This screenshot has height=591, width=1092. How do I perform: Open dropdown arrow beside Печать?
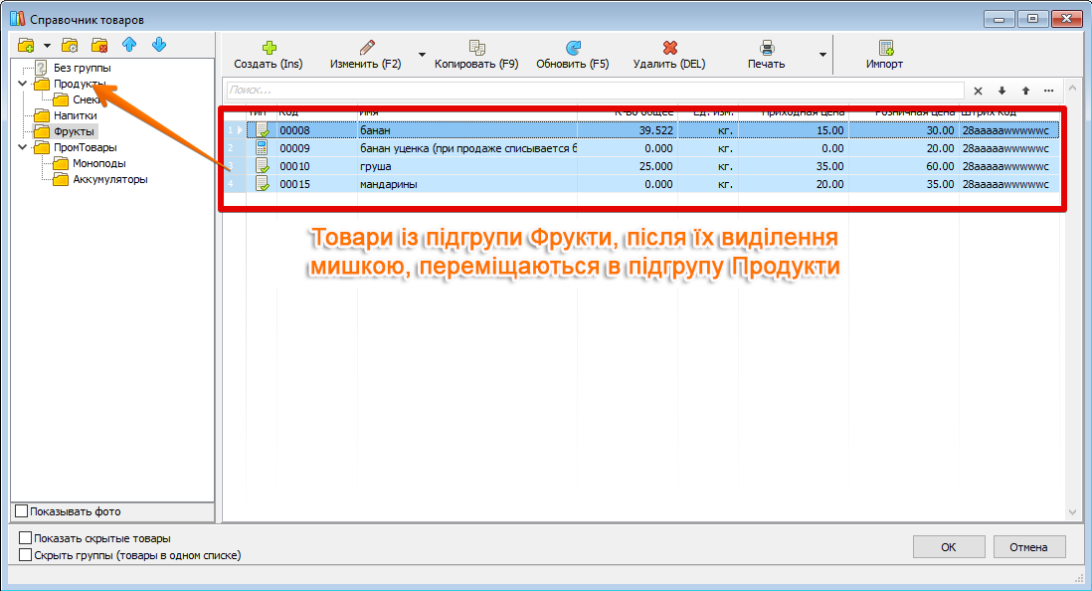[822, 55]
